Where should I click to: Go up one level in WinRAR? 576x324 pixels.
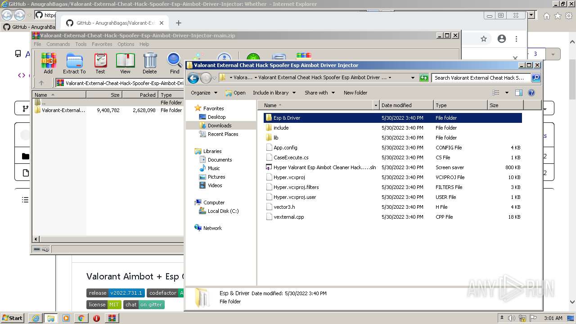[41, 83]
